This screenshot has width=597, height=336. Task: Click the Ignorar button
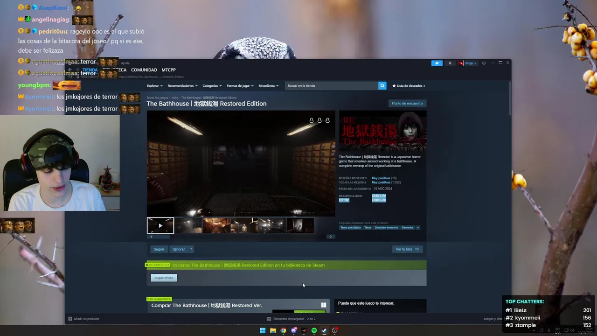click(179, 249)
